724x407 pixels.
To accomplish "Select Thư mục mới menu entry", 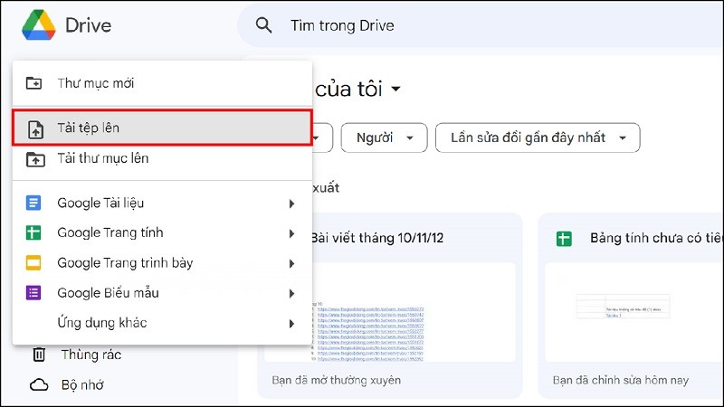I will tap(163, 83).
